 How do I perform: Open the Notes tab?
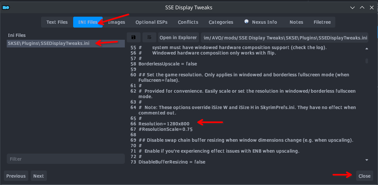(x=296, y=22)
